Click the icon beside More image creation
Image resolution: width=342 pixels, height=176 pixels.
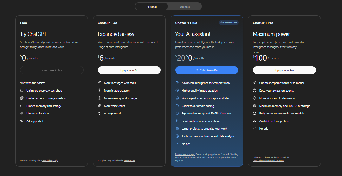click(100, 90)
